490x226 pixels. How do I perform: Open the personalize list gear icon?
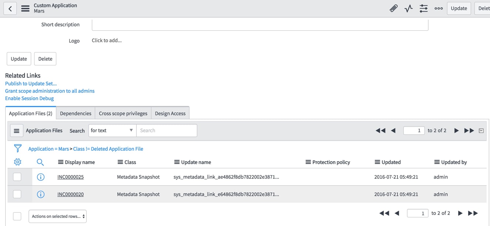[17, 162]
